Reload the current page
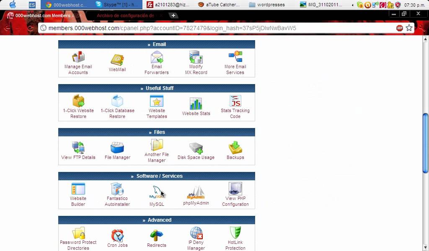The height and width of the screenshot is (251, 429). [30, 28]
